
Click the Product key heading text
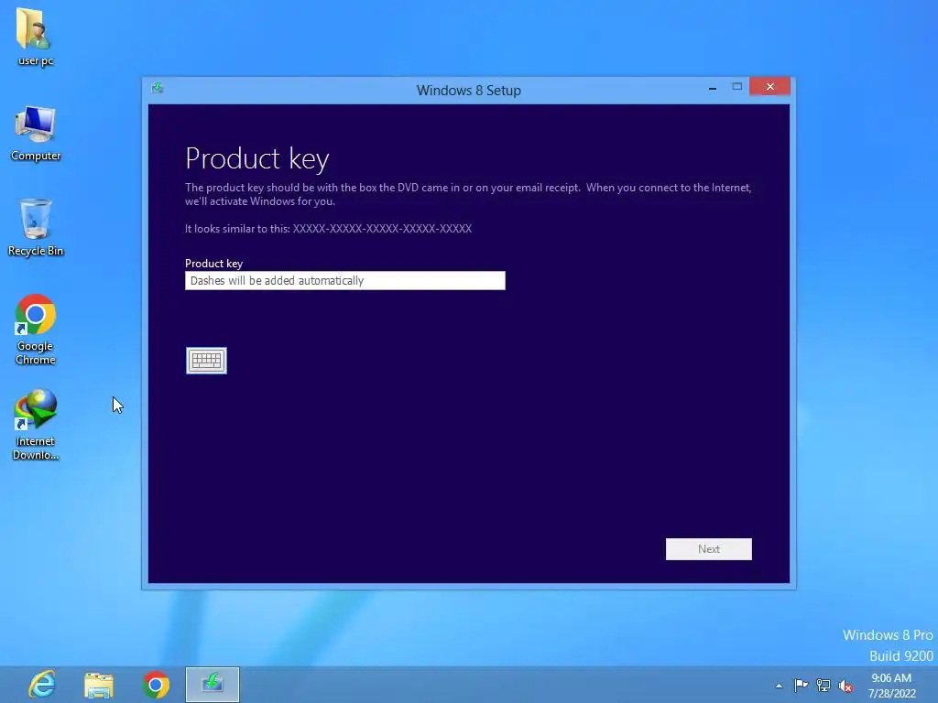pos(257,159)
